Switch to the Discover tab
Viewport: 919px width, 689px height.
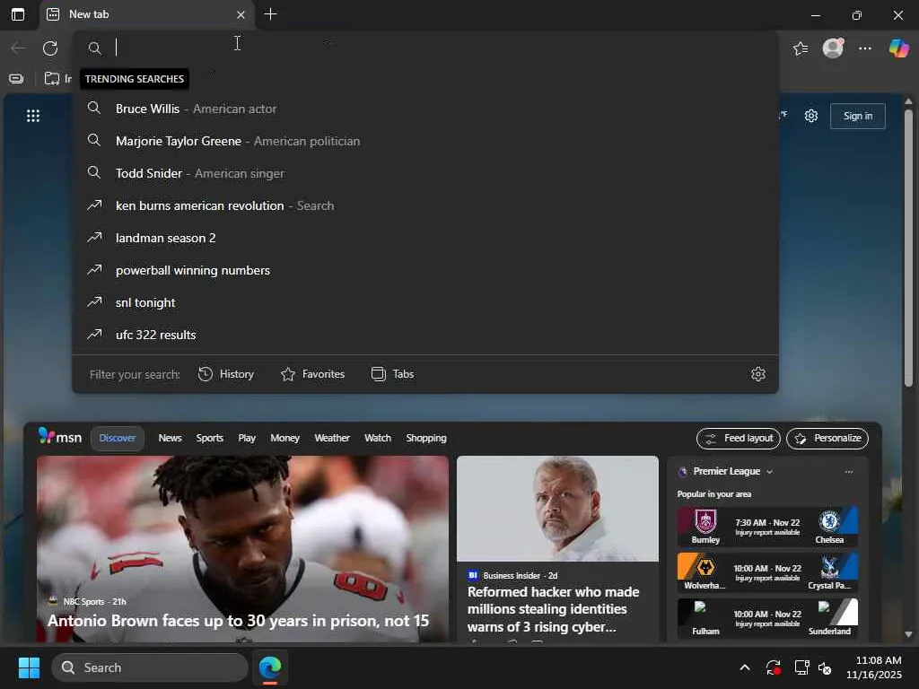(x=118, y=438)
